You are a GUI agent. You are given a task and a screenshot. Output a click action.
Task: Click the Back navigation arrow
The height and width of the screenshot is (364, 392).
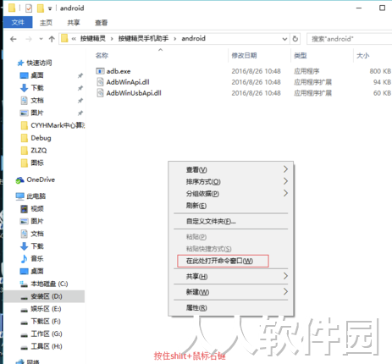[x=14, y=39]
